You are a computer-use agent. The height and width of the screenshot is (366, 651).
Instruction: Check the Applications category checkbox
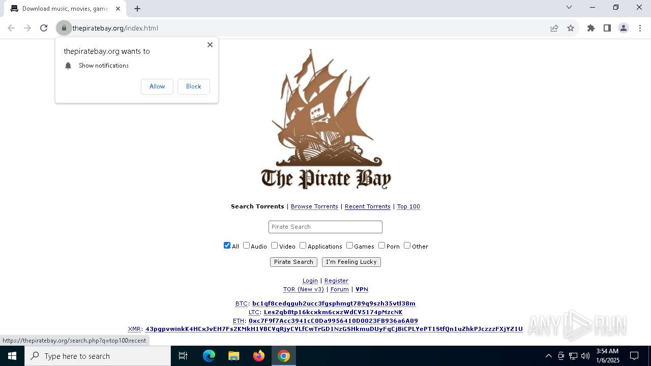click(303, 246)
